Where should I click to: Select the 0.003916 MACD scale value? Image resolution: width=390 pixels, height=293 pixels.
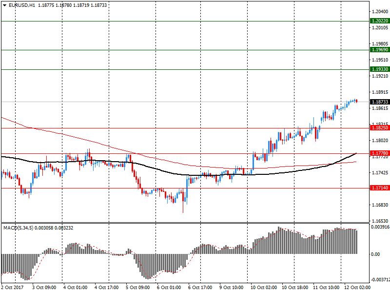point(380,227)
